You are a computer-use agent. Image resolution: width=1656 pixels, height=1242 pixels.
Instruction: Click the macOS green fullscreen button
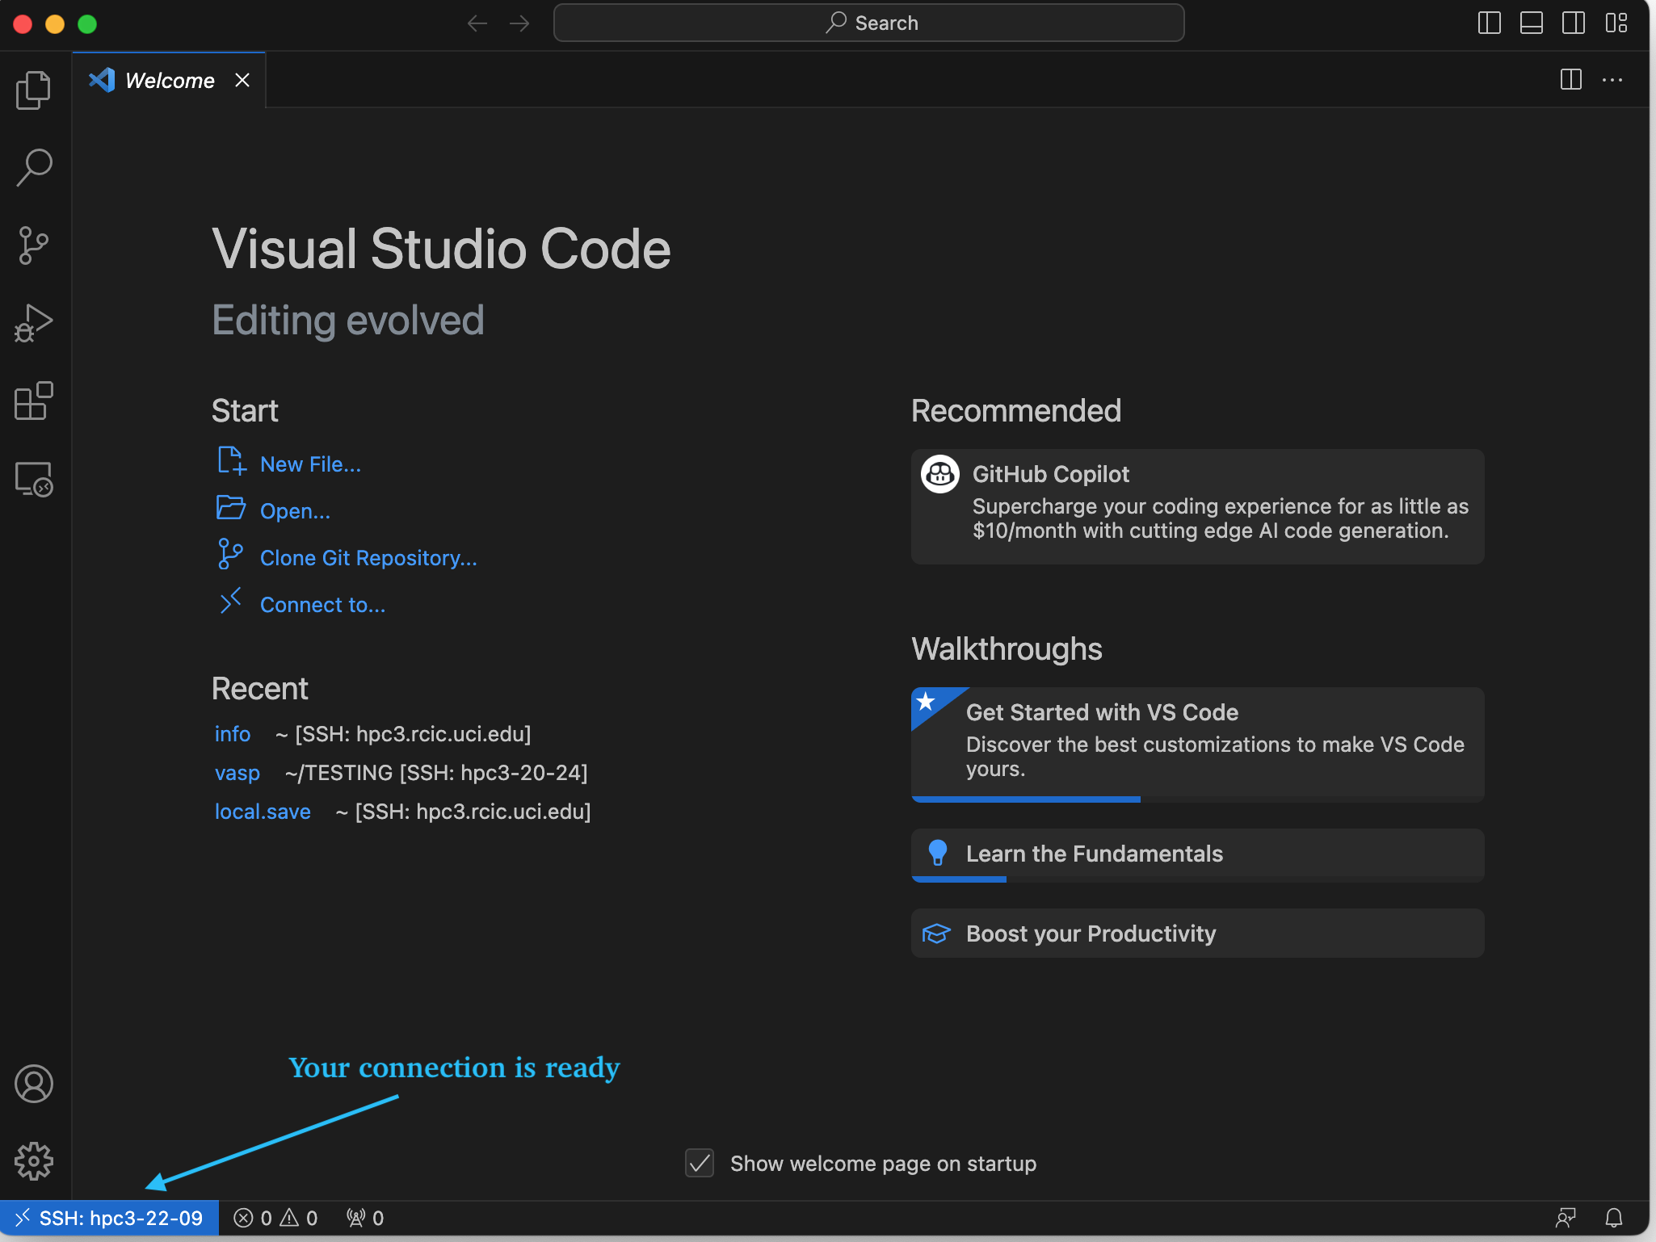[x=87, y=23]
